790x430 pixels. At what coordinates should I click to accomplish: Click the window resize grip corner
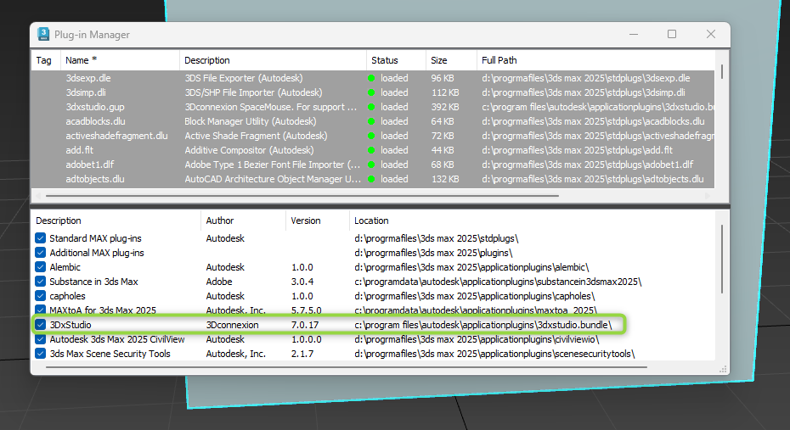click(723, 369)
